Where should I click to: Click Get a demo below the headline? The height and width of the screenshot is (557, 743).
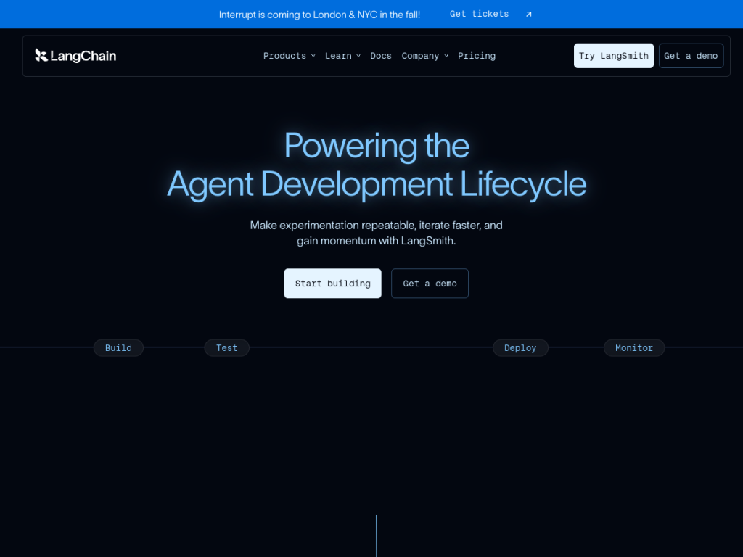[x=430, y=284]
